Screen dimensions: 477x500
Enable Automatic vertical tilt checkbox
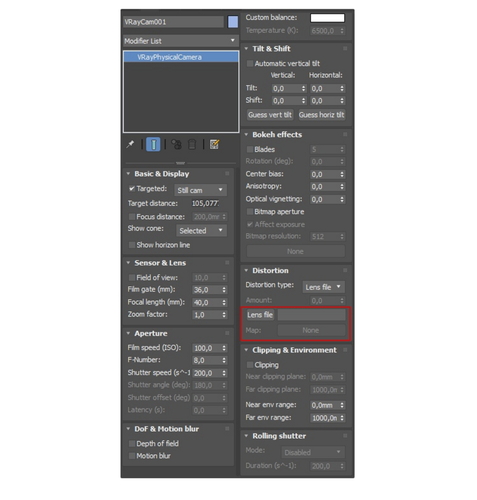pos(250,63)
